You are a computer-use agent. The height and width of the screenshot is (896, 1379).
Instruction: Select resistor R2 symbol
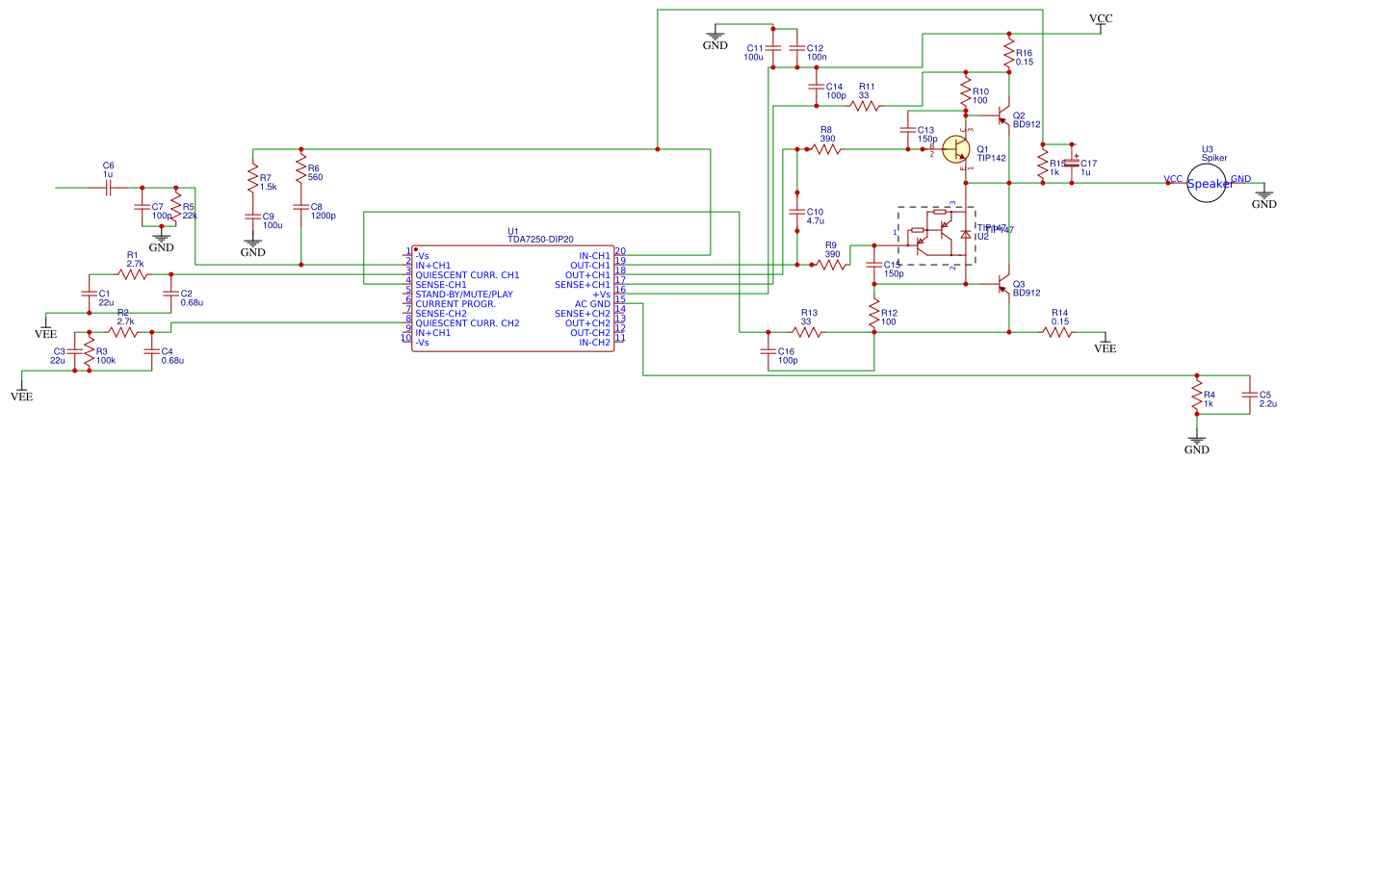123,332
